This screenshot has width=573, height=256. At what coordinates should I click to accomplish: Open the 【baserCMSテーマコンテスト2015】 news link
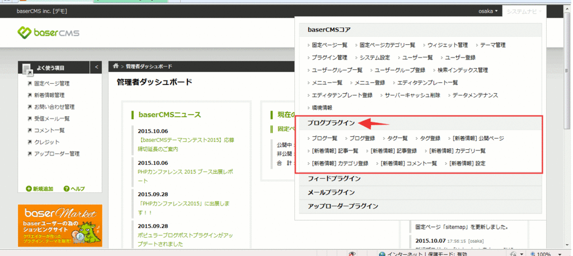pyautogui.click(x=186, y=145)
